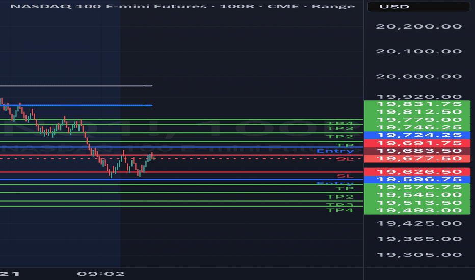This screenshot has width=475, height=280.
Task: Click the NASDAQ 100 E-mini Futures chart title
Action: pyautogui.click(x=182, y=6)
